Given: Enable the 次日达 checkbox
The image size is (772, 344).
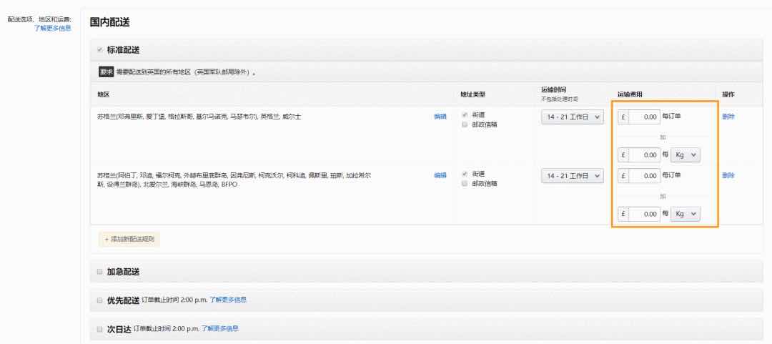Looking at the screenshot, I should (100, 329).
